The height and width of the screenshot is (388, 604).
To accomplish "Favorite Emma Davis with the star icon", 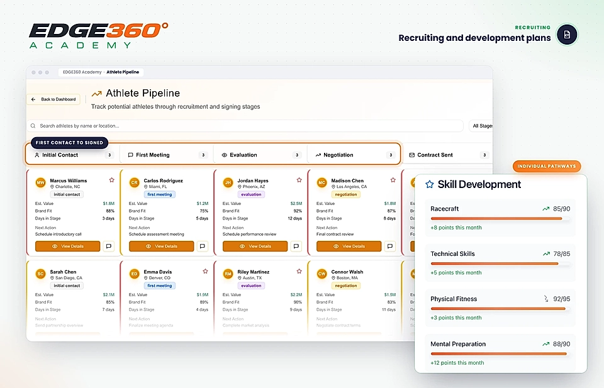I will (205, 271).
